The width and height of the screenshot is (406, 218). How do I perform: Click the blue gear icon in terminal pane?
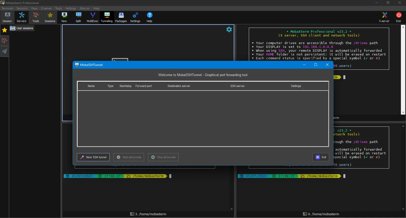pos(229,29)
